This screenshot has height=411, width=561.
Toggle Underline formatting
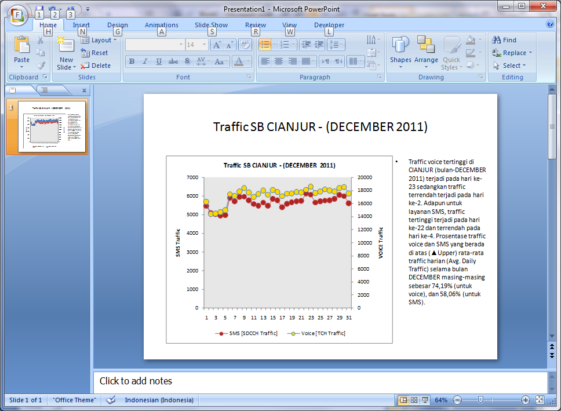159,61
